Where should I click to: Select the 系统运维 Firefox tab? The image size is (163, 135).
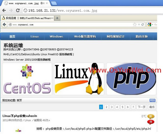28,18
